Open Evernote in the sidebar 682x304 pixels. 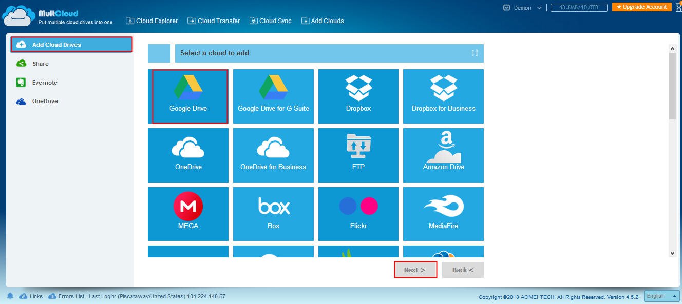(45, 83)
